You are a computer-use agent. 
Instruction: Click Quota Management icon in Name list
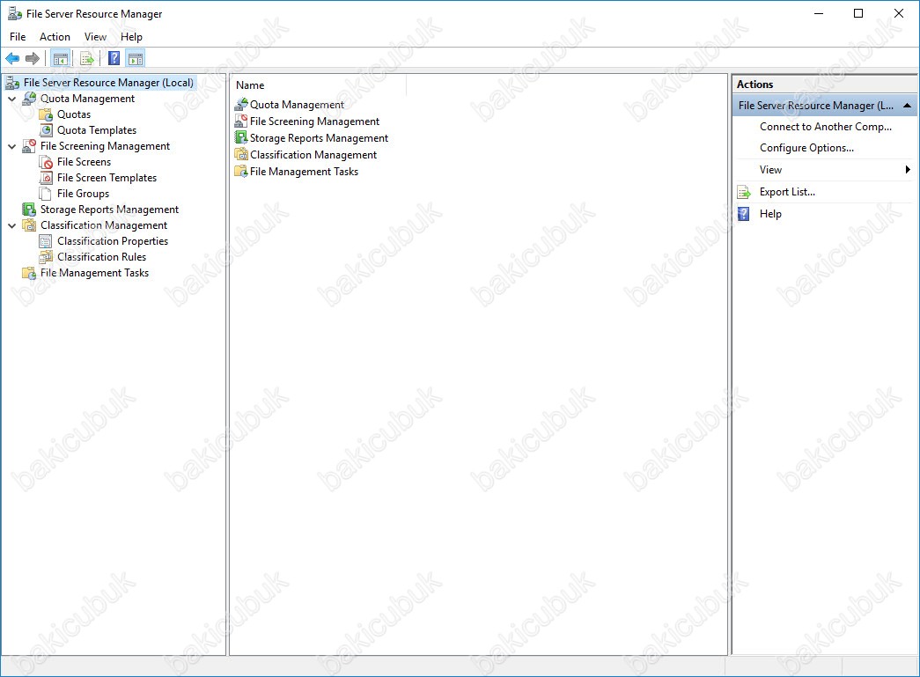click(x=241, y=105)
